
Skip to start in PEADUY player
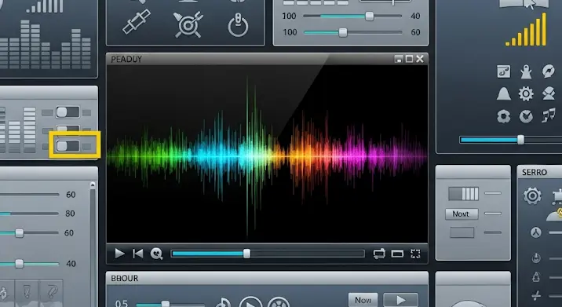(137, 254)
